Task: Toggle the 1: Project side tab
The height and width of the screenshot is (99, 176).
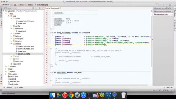Action: click(1, 12)
